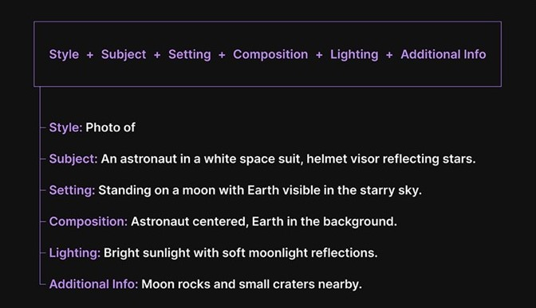Click the plus sign before Additional Info
This screenshot has height=308, width=536.
pyautogui.click(x=389, y=55)
